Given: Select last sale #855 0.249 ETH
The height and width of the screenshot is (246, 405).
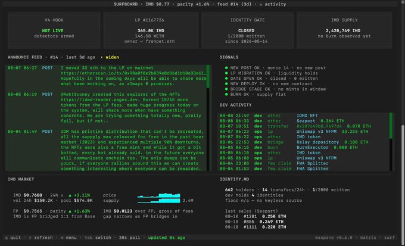Looking at the screenshot, I should click(x=254, y=222).
